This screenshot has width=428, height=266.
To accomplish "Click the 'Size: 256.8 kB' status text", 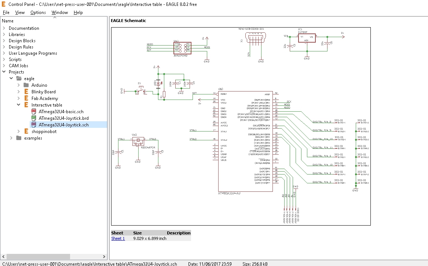I will pyautogui.click(x=255, y=264).
